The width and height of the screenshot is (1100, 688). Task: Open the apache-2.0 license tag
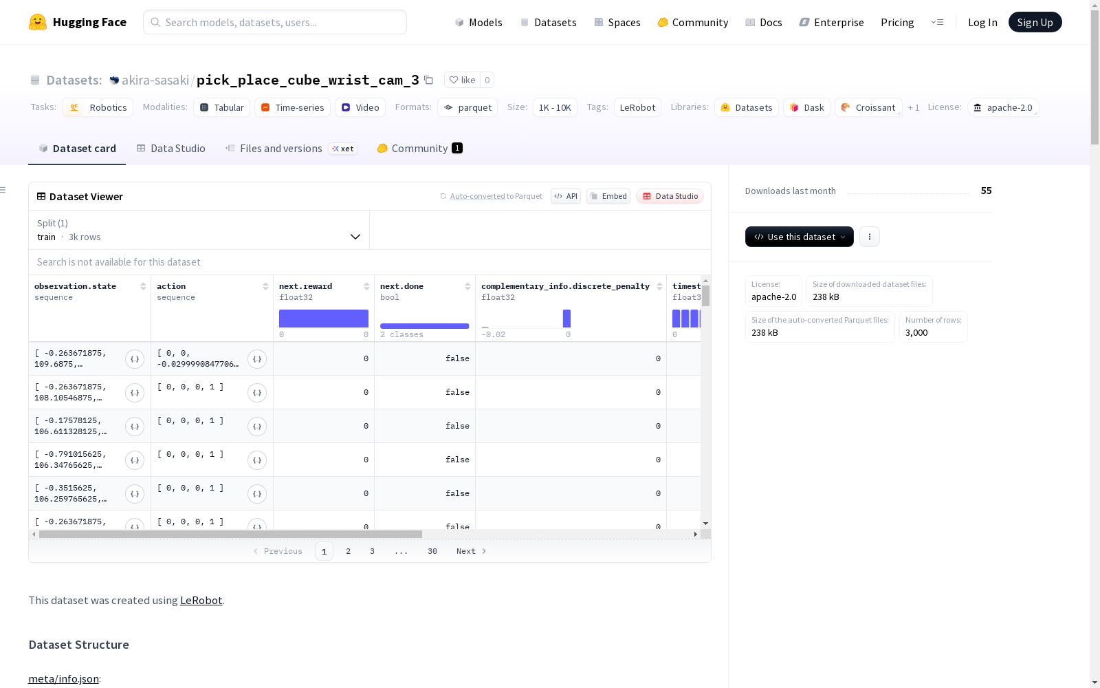(1003, 107)
